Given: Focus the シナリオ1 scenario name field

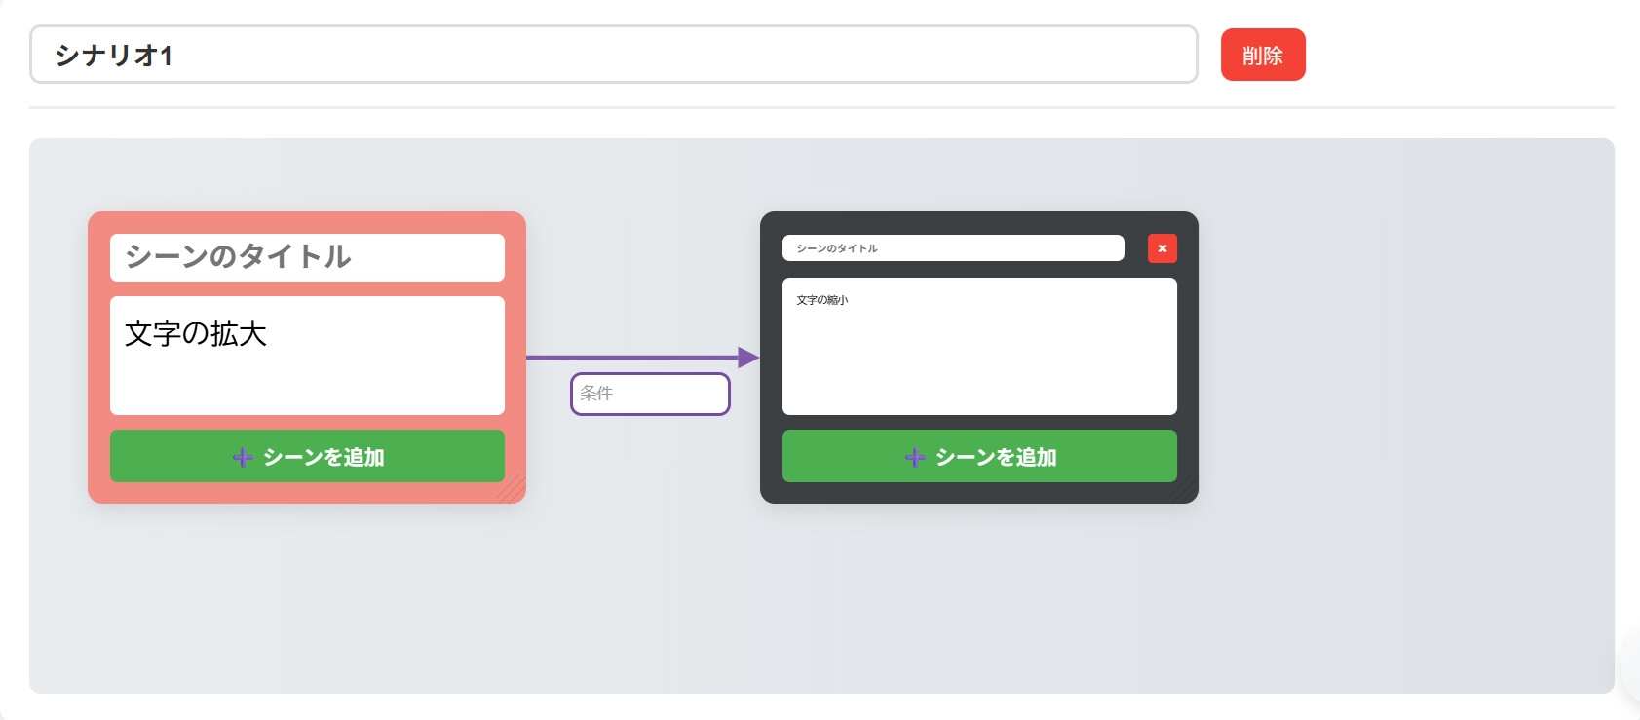Looking at the screenshot, I should tap(613, 55).
